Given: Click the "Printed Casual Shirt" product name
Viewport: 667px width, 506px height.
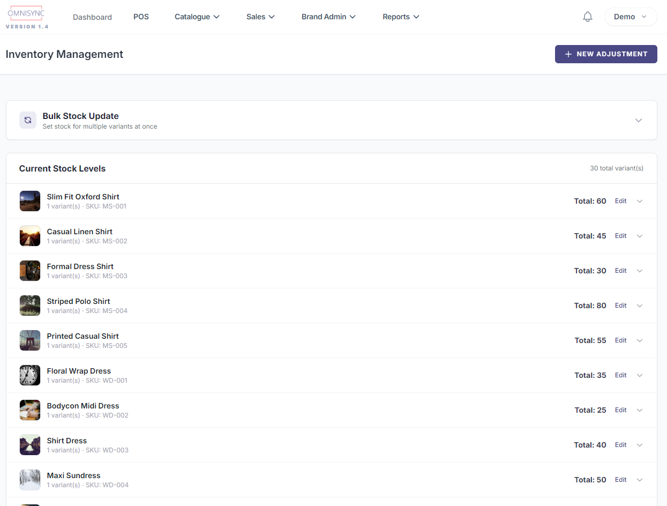Looking at the screenshot, I should [83, 336].
